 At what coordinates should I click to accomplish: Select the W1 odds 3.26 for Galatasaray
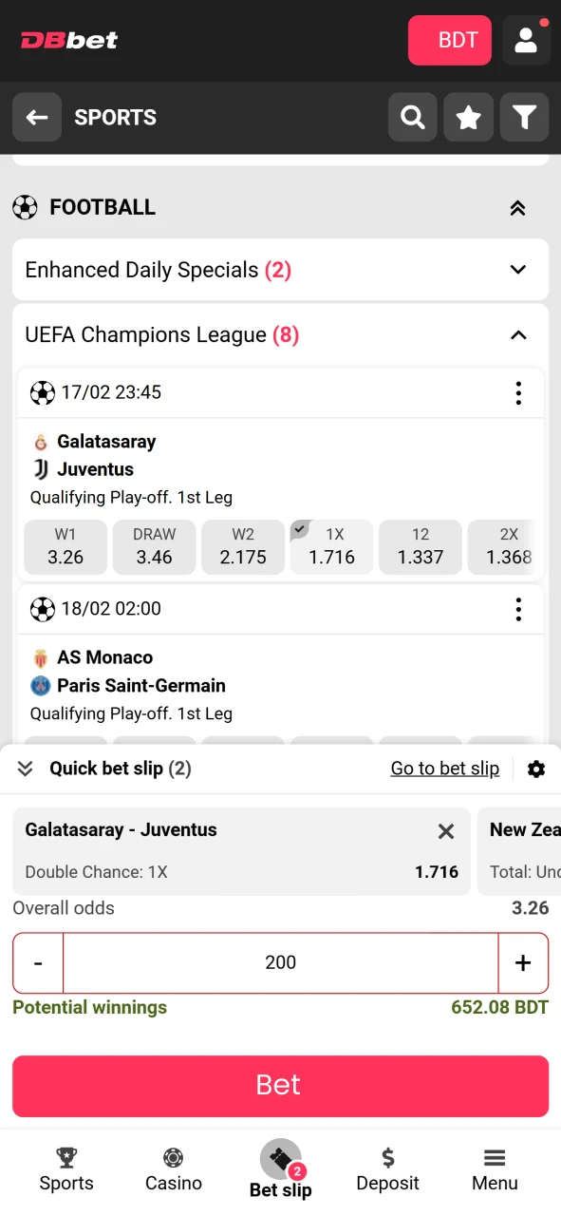tap(65, 547)
